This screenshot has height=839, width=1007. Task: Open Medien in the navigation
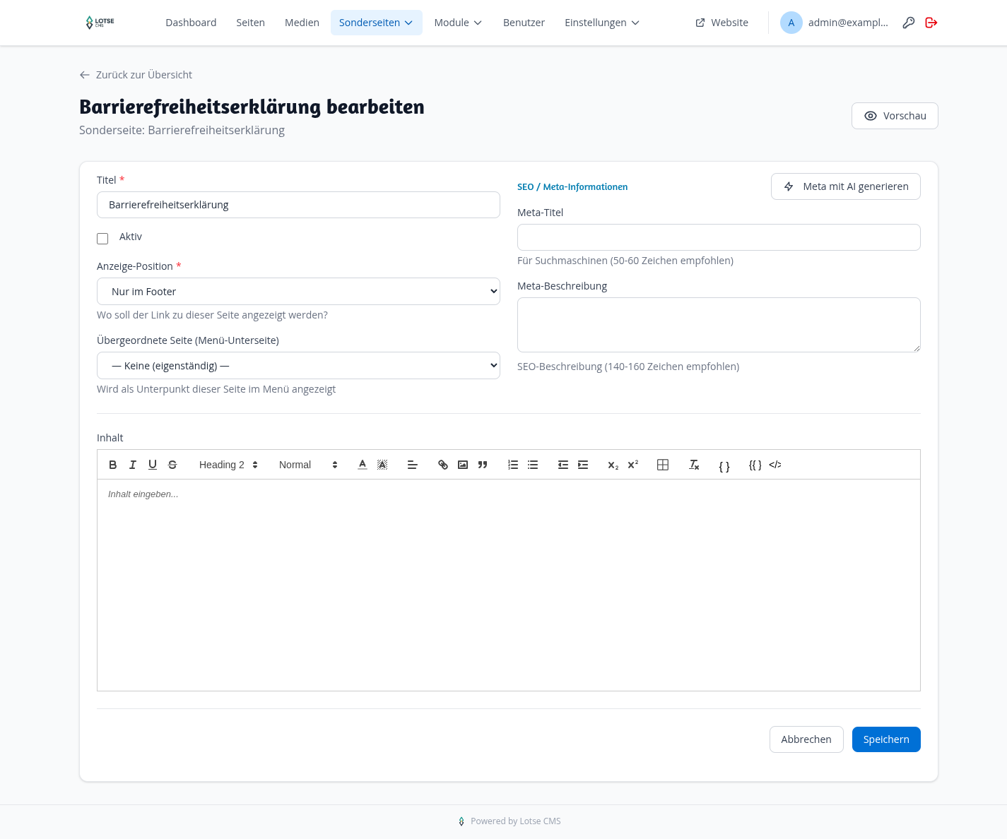(302, 23)
